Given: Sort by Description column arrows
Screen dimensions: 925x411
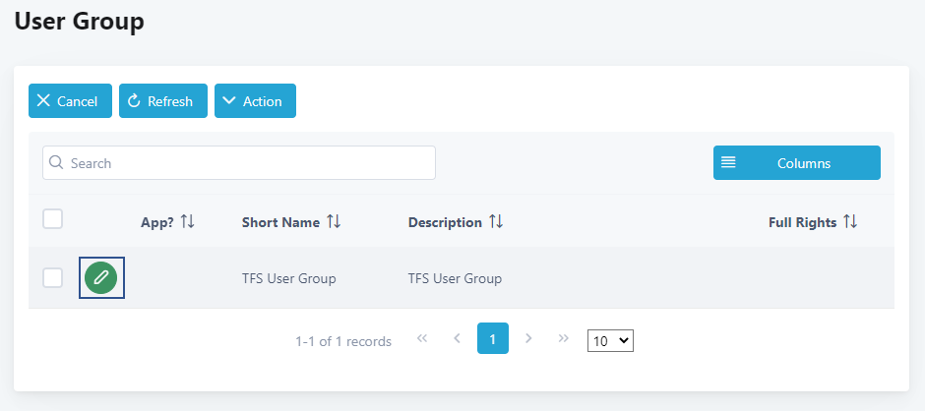Looking at the screenshot, I should (496, 222).
